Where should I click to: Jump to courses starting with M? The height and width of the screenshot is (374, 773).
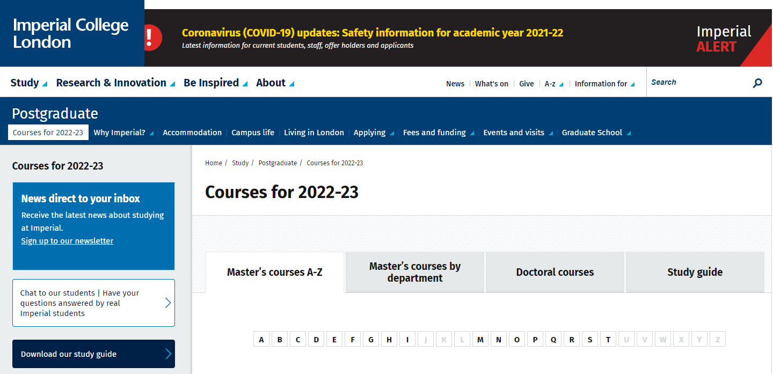[x=480, y=339]
